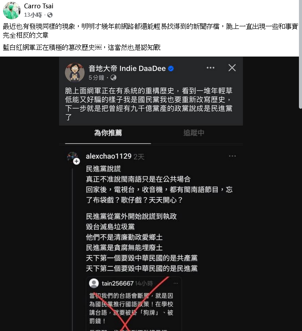Open the three-dot menu on Indie DaaDee post
Screen dimensions: 302x331
click(211, 68)
